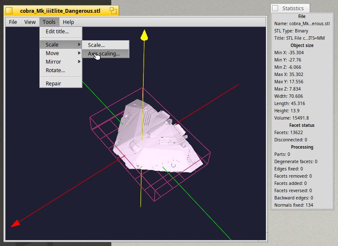
Task: Click the yellow Y axis arrowhead
Action: click(144, 35)
